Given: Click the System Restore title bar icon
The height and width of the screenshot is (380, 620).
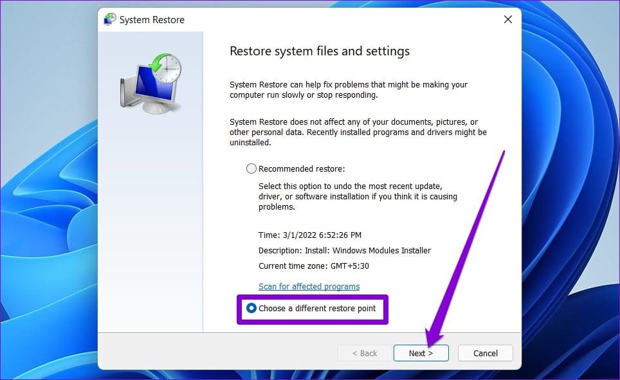Looking at the screenshot, I should point(109,19).
